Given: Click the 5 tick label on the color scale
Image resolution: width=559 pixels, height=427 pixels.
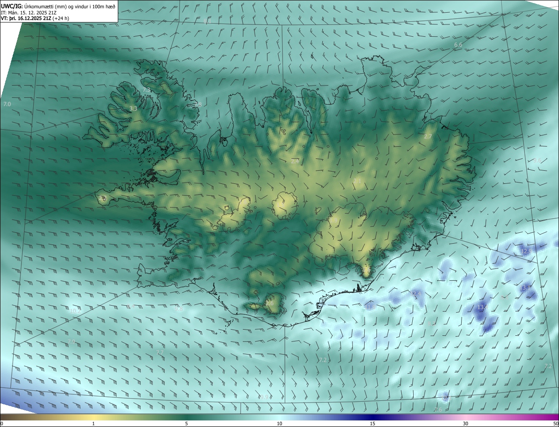Looking at the screenshot, I should 186,424.
